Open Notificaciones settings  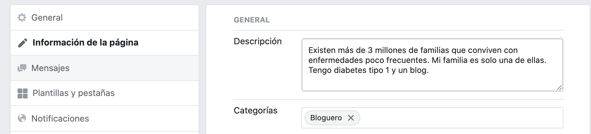pos(105,118)
